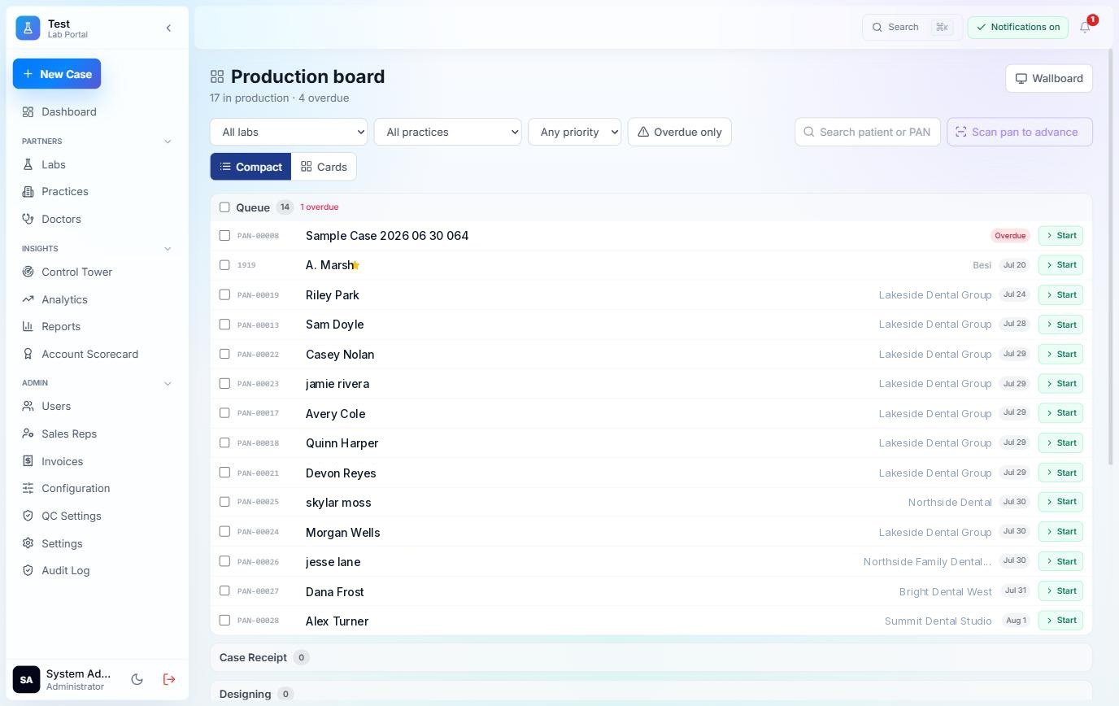Focus the Search patient or PAN field
The image size is (1119, 706).
[868, 132]
